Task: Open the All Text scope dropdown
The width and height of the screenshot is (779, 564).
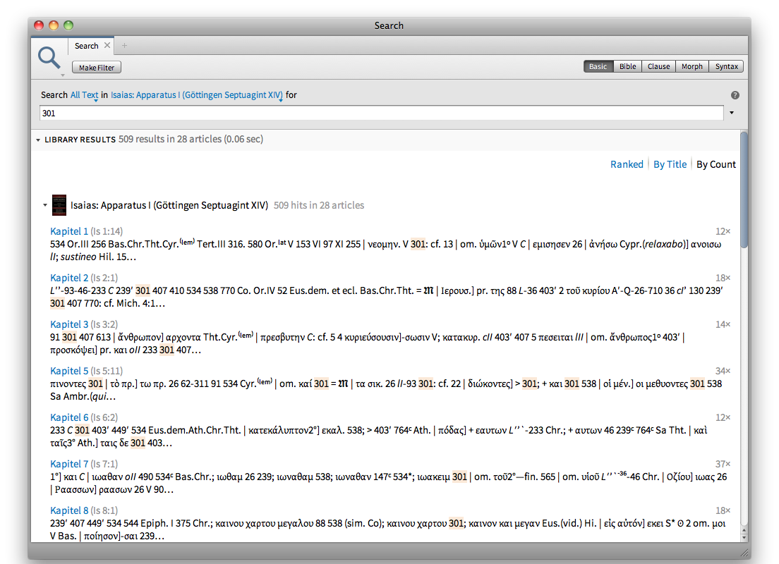Action: (x=85, y=95)
